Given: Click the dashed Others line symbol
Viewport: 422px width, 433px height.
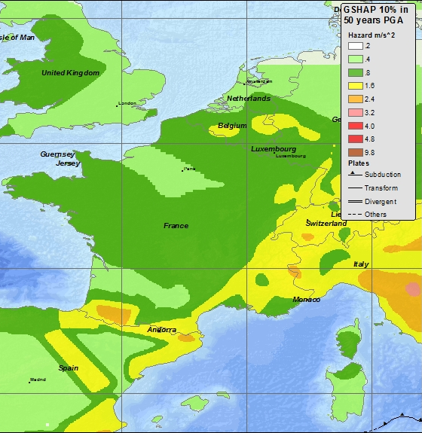Looking at the screenshot, I should pos(355,215).
